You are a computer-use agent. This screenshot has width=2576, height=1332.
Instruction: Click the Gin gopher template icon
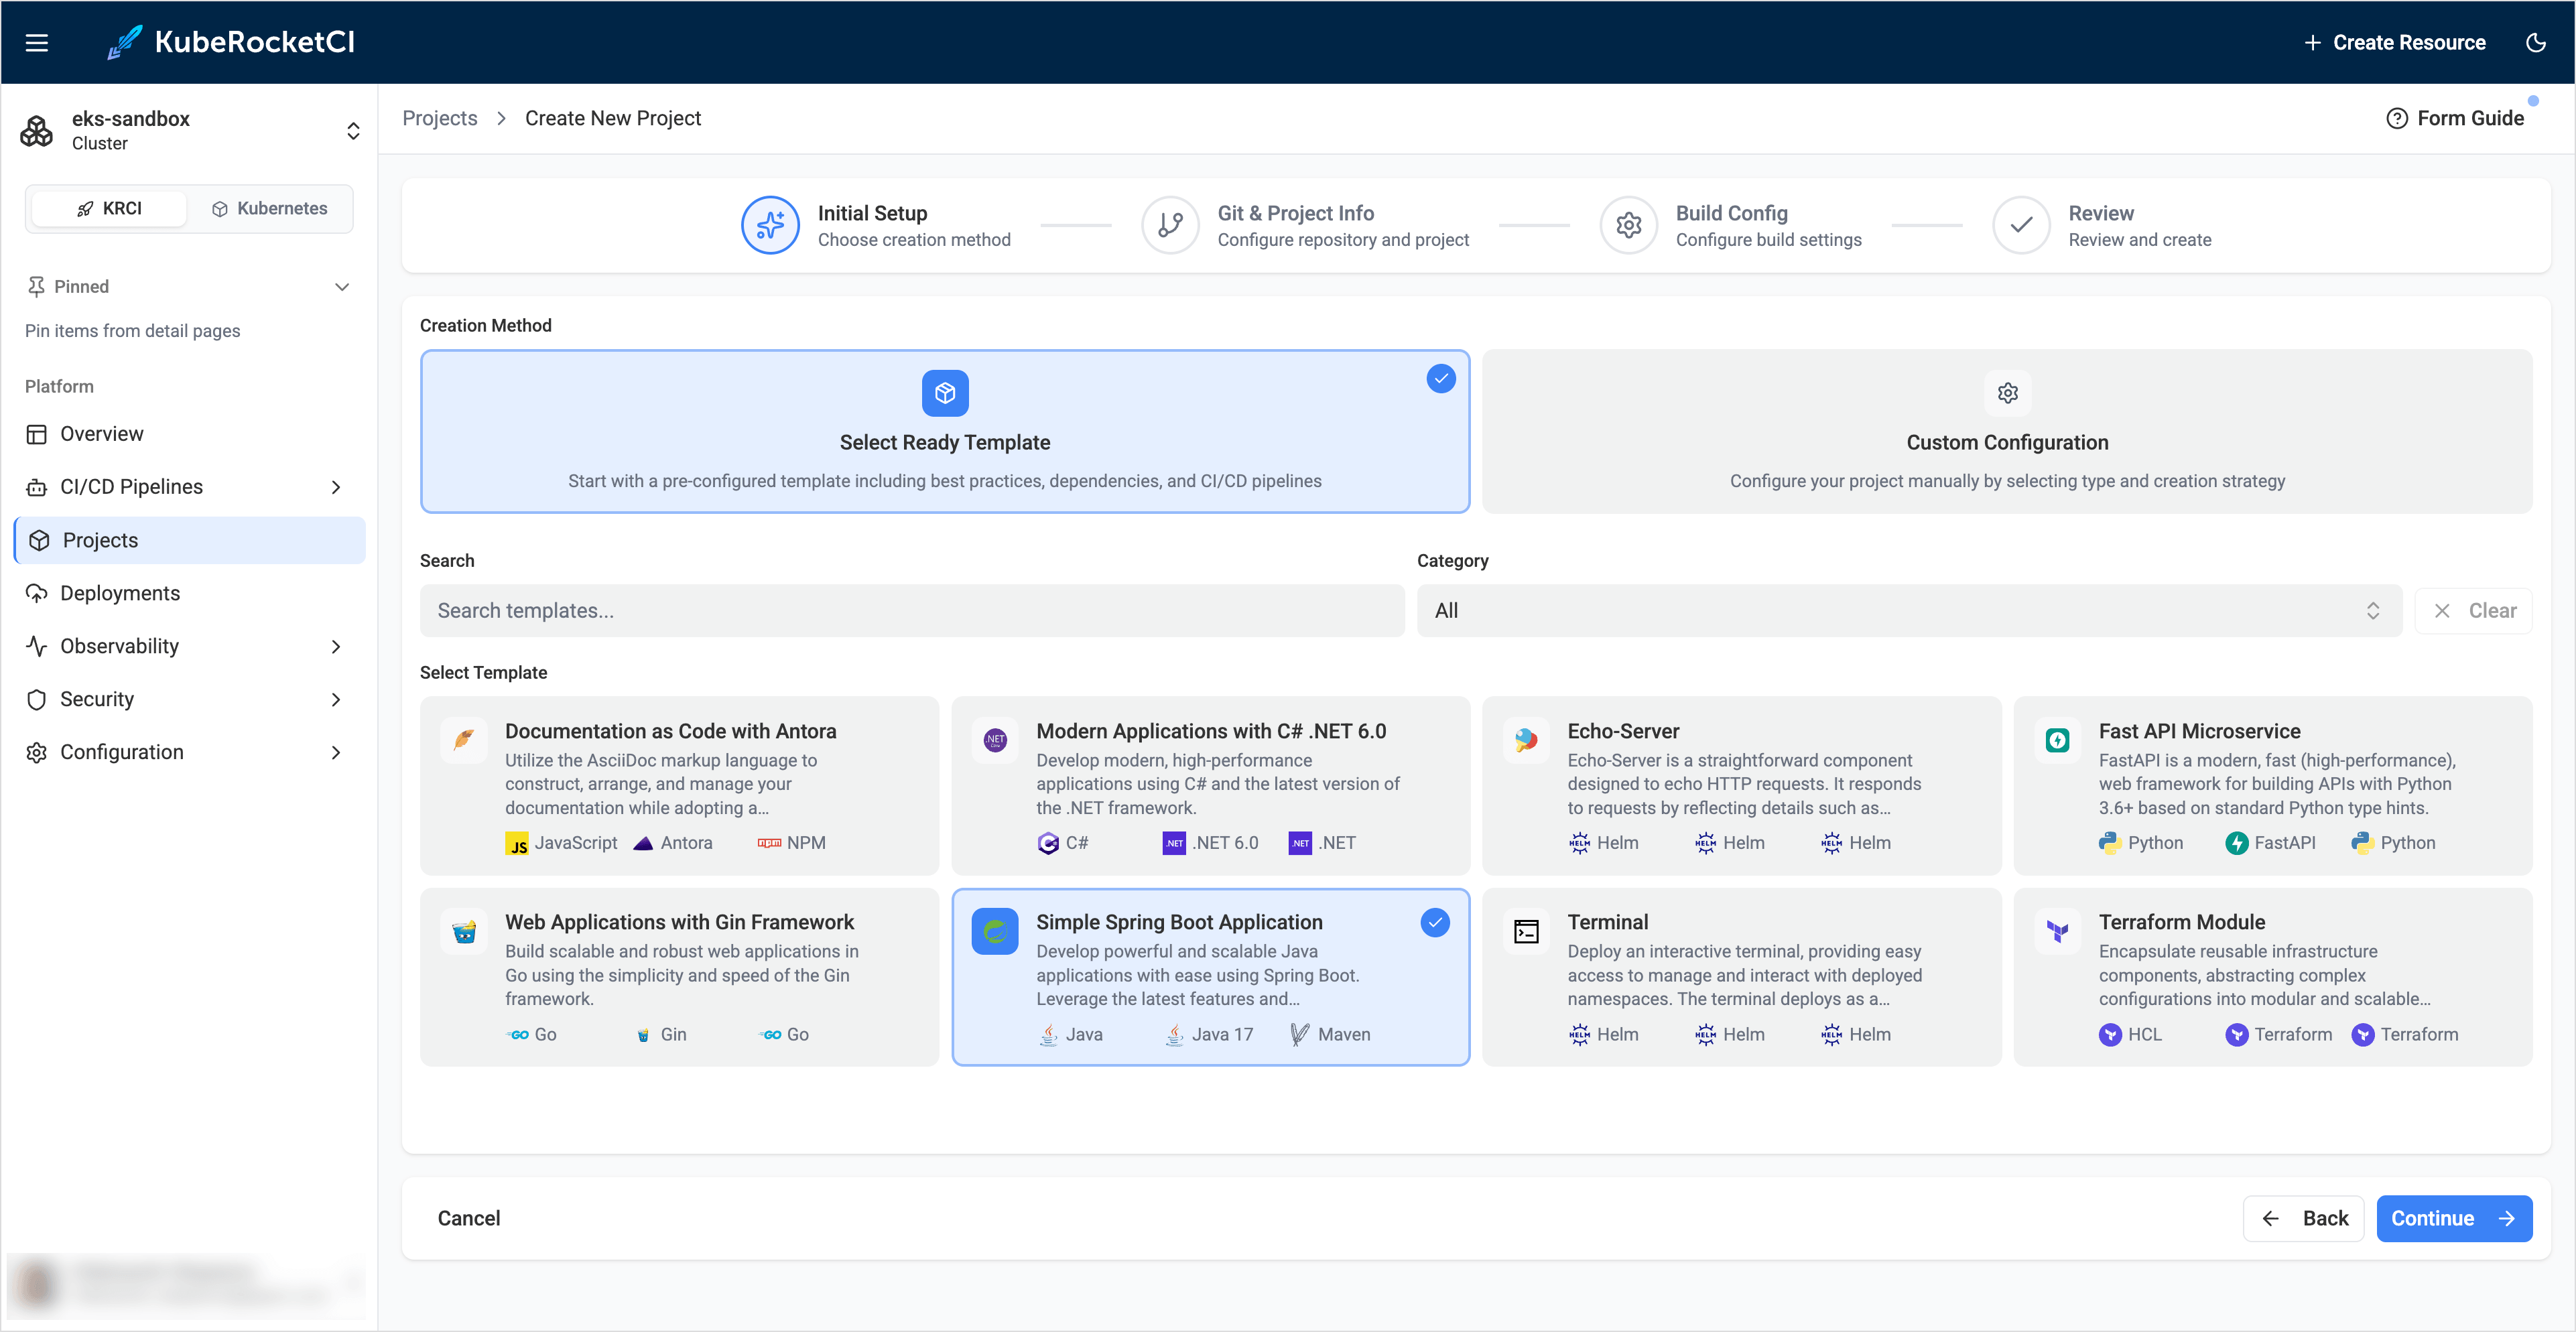click(464, 931)
